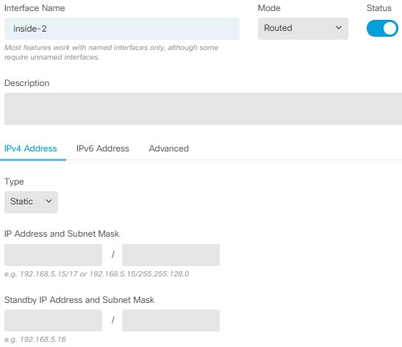
Task: Toggle the interface Status switch
Action: pos(382,29)
